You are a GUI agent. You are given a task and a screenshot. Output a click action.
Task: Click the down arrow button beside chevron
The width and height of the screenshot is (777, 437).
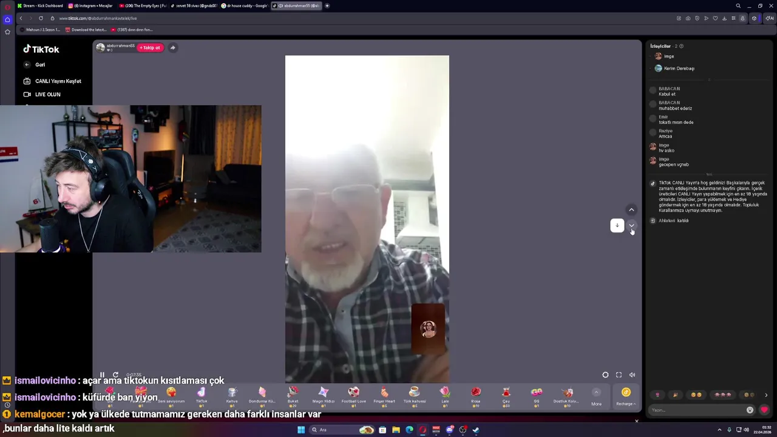(x=617, y=225)
